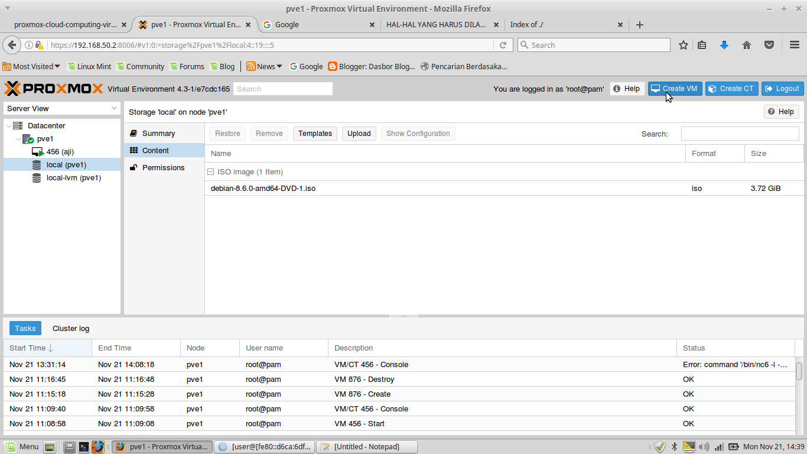Screen dimensions: 807x454
Task: Click the padlock with warning triangle icon
Action: [x=40, y=45]
